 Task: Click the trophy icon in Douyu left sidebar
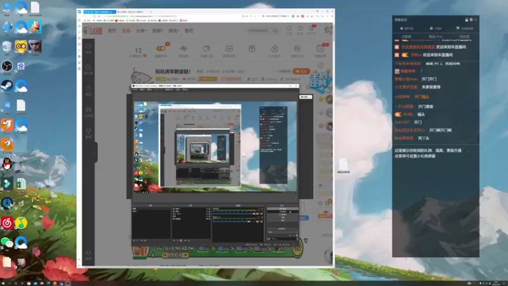[x=88, y=131]
